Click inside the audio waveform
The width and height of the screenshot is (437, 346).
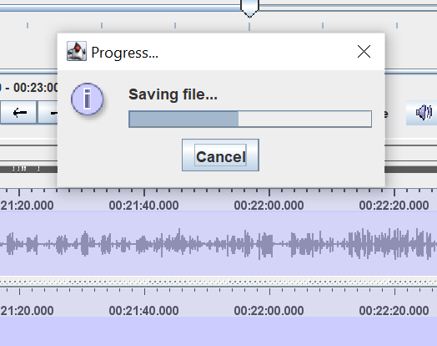(218, 244)
